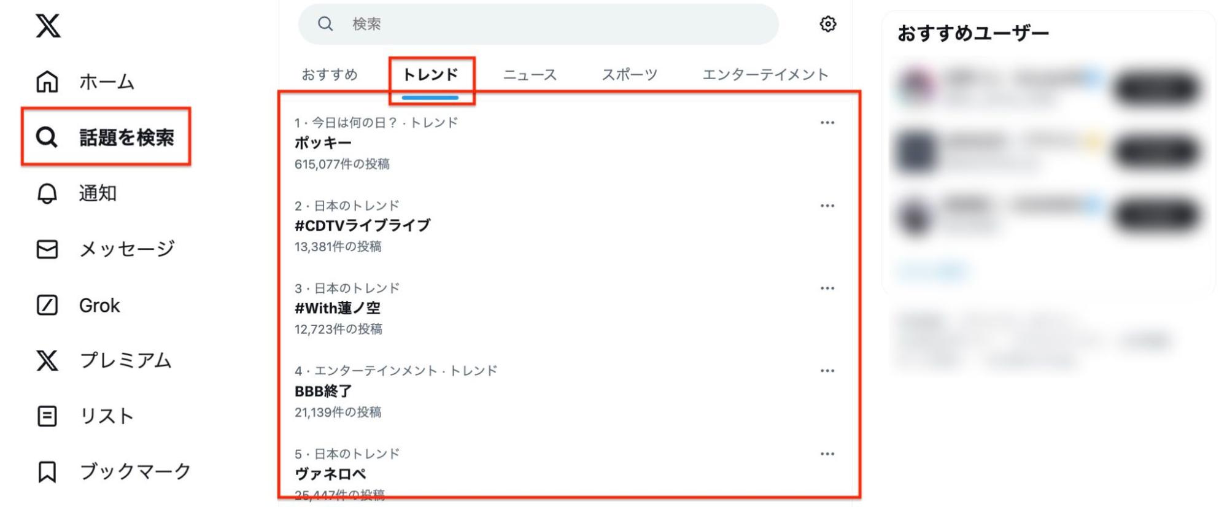The height and width of the screenshot is (507, 1227).
Task: Switch to the ニュース tab
Action: pos(530,74)
